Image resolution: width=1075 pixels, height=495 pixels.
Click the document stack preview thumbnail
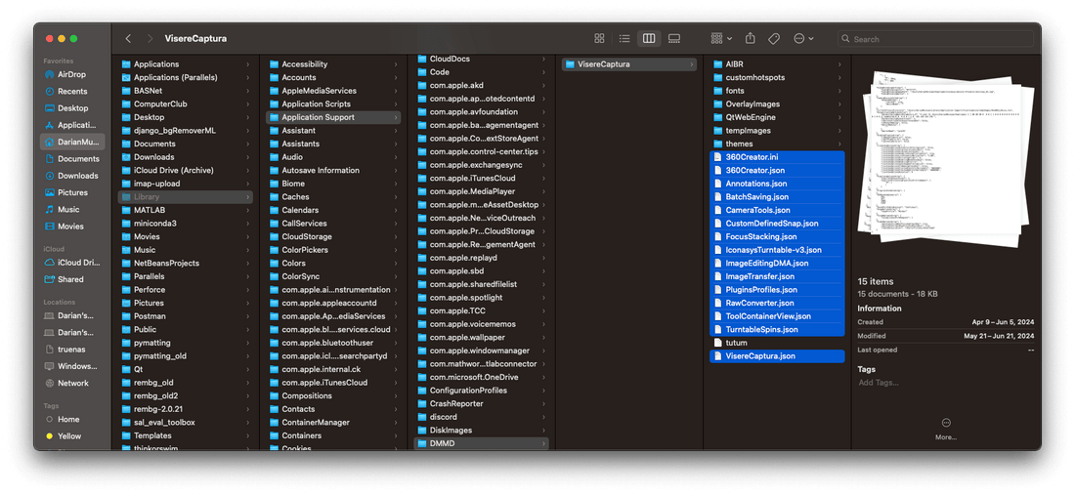tap(945, 161)
